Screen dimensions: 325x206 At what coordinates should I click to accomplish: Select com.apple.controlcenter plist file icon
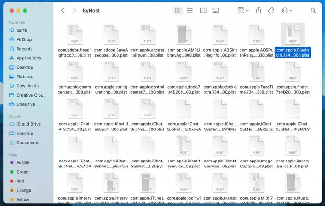(147, 71)
